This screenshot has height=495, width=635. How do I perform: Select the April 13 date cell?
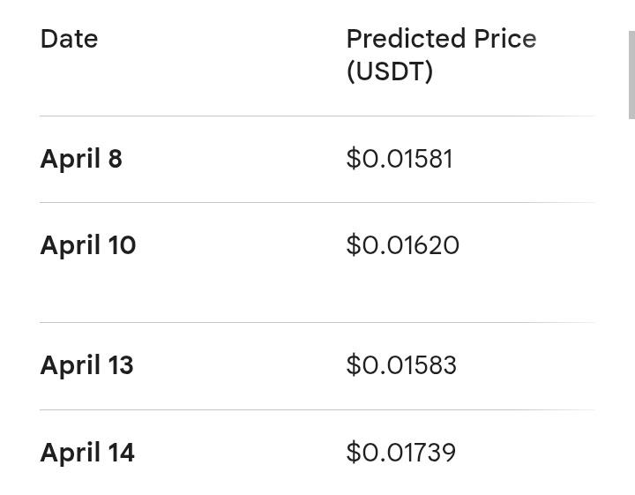click(x=86, y=365)
